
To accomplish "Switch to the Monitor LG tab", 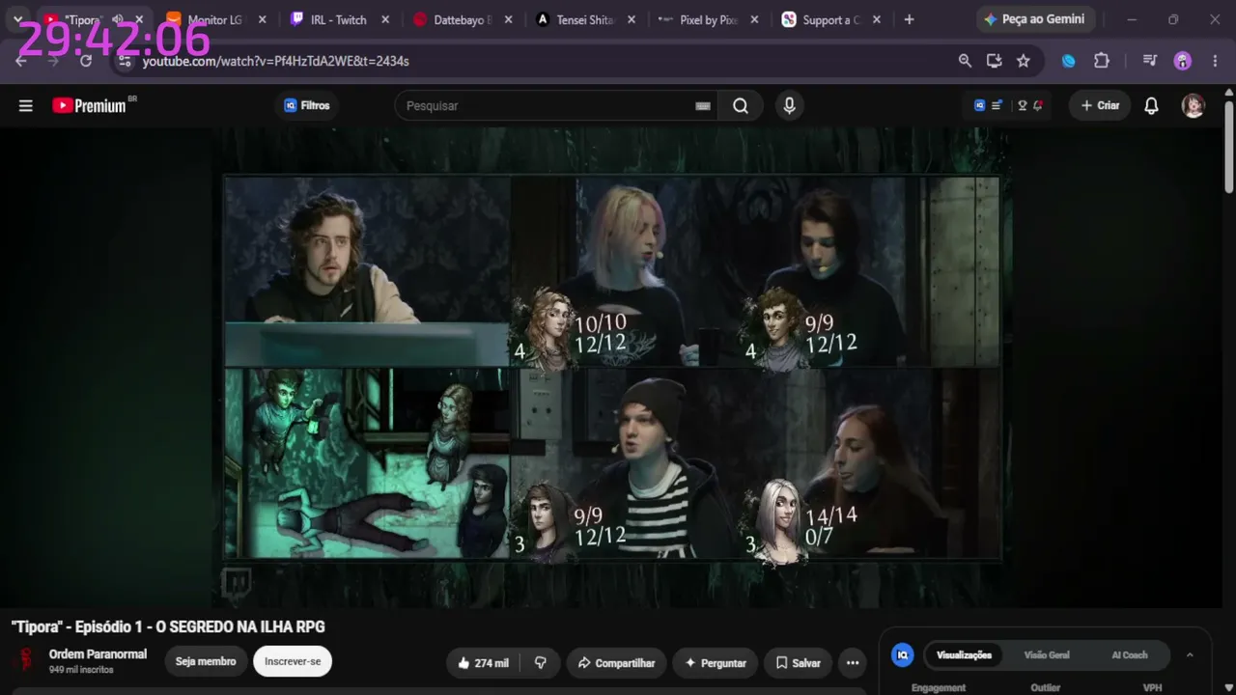I will [x=216, y=19].
